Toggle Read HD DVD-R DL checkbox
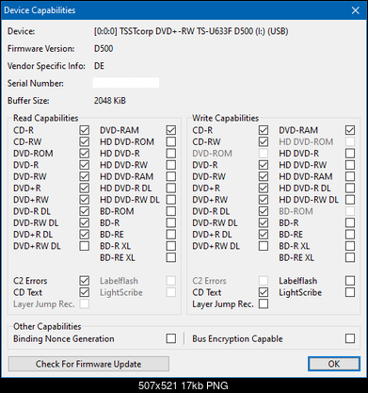The width and height of the screenshot is (368, 393). [171, 188]
